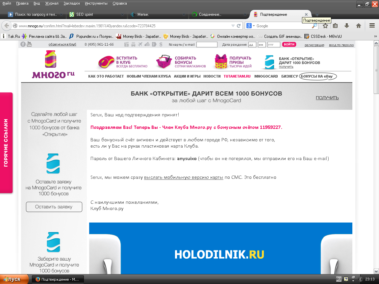Click the search magnifier icon
379x284 pixels.
[x=315, y=26]
